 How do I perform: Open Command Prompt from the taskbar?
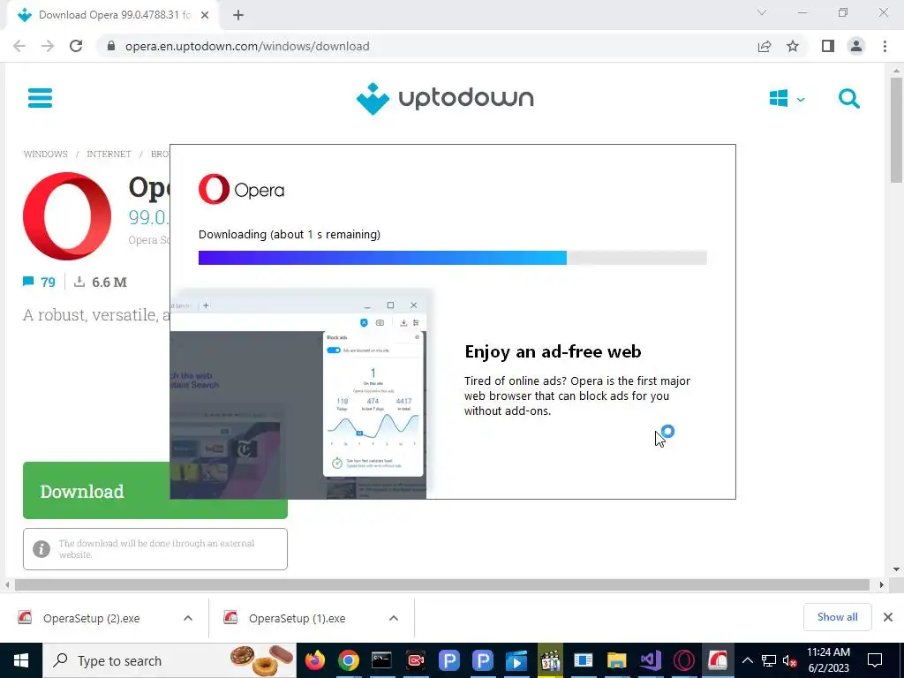tap(381, 660)
